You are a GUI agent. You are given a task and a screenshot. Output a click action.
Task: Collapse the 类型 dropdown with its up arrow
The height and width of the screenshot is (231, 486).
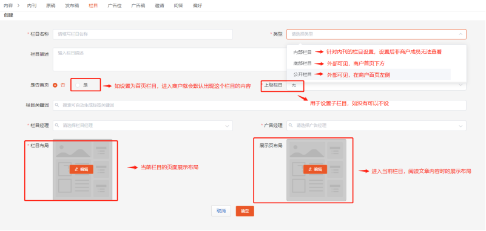pos(461,34)
